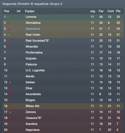125x133 pixels.
Task: Sort by the Pts column header
Action: 118,11
